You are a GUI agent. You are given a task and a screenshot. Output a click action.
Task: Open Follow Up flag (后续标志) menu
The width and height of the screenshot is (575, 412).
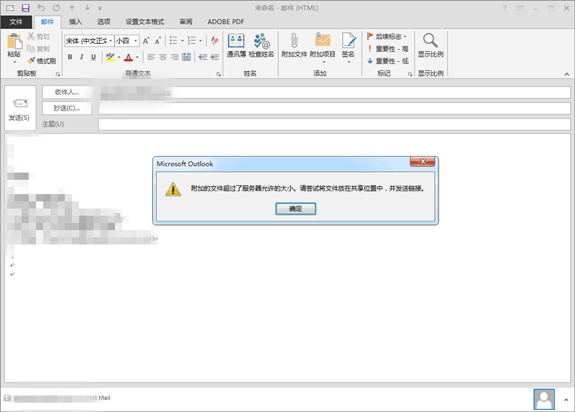tap(387, 37)
